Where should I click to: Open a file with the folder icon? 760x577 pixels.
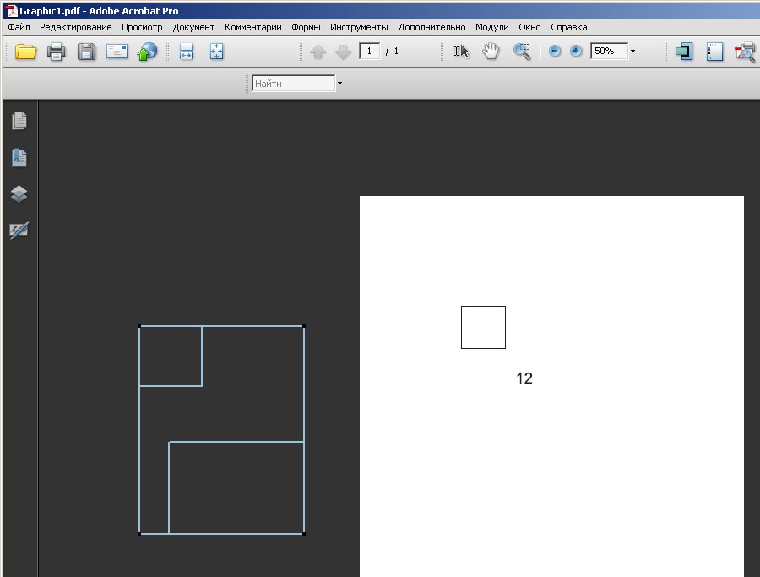coord(25,52)
